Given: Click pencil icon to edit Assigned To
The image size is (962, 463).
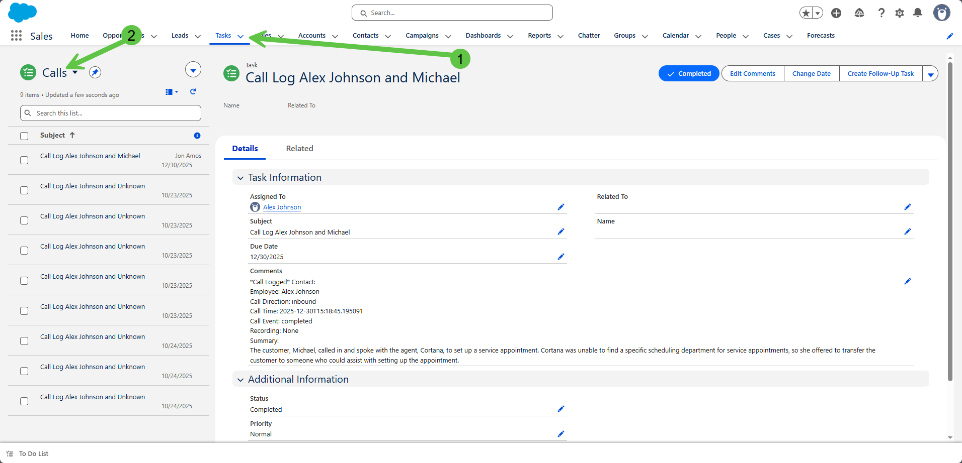Looking at the screenshot, I should 561,207.
